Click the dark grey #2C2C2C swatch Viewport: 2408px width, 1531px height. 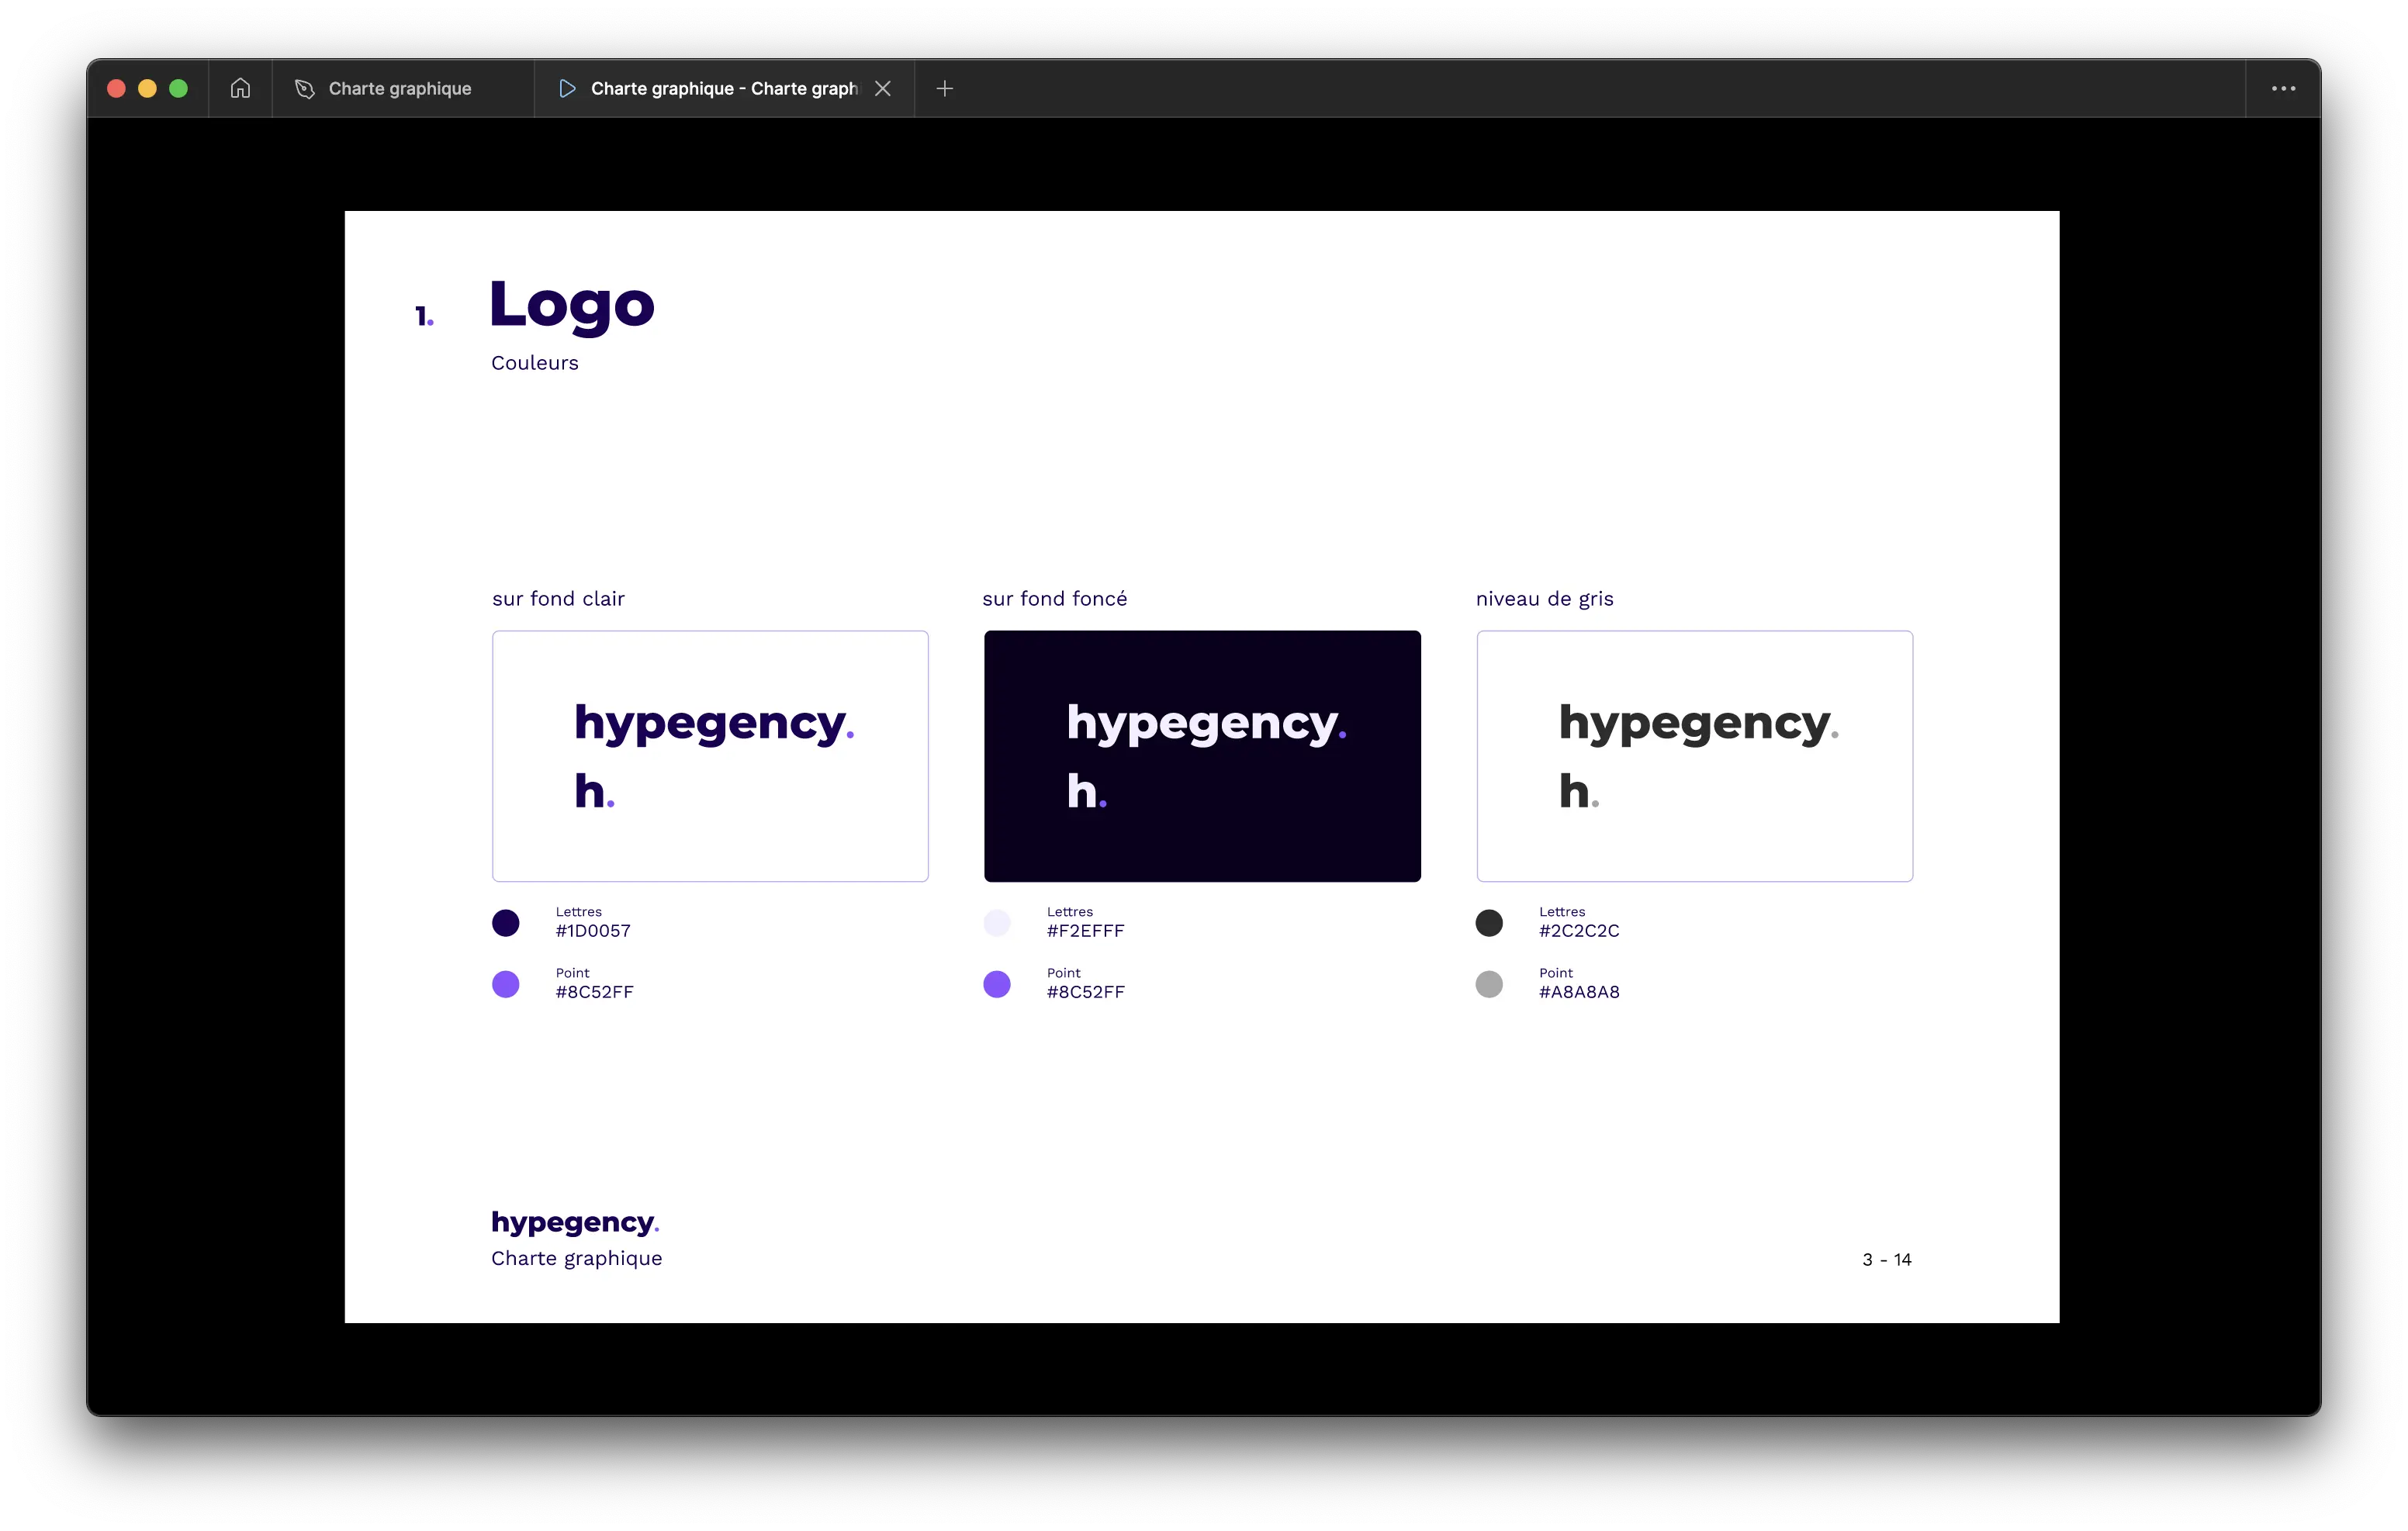pos(1489,922)
